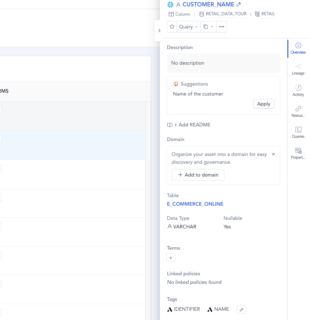This screenshot has height=320, width=309.
Task: Dismiss the domain suggestion box
Action: coord(273,154)
